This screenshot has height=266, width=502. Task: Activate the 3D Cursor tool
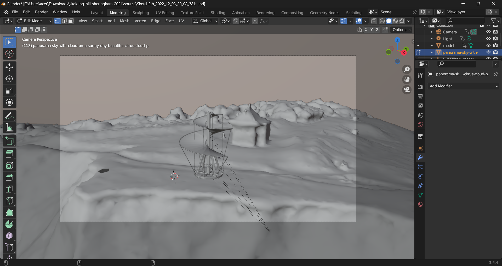click(9, 54)
